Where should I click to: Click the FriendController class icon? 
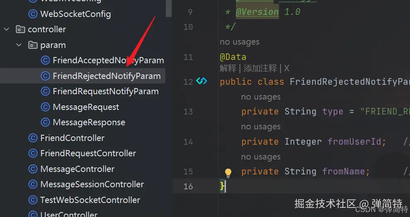[33, 138]
